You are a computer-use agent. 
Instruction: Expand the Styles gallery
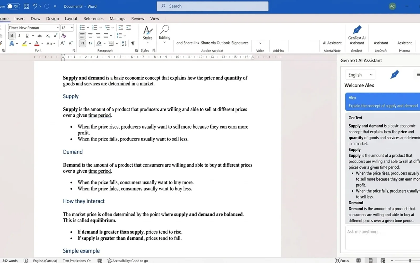[x=148, y=34]
